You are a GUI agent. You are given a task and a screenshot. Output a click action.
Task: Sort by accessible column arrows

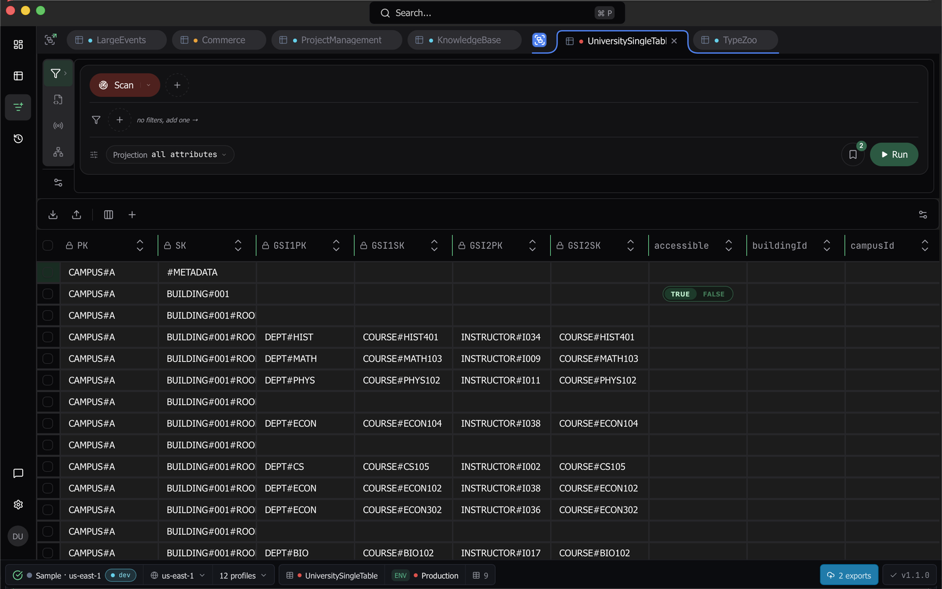(x=729, y=245)
